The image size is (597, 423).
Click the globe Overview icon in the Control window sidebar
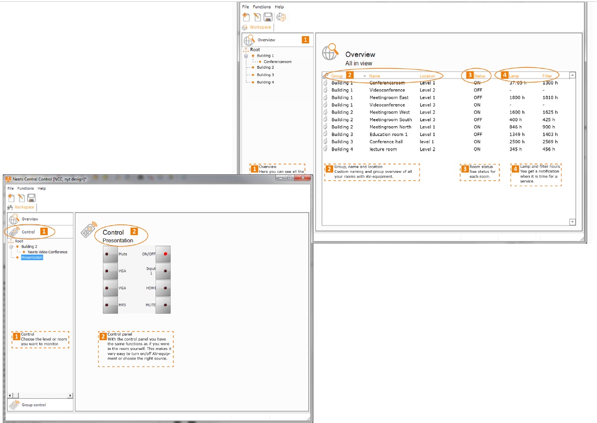coord(14,219)
